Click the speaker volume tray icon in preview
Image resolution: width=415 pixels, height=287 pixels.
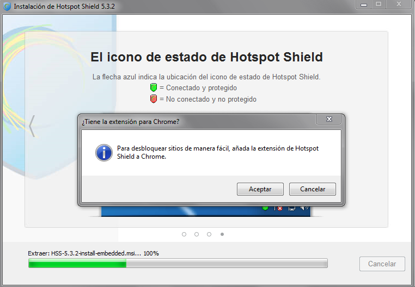click(304, 208)
